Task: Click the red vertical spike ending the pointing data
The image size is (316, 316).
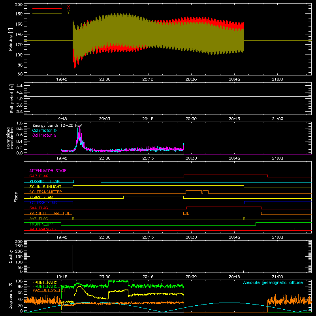Action: [244, 36]
